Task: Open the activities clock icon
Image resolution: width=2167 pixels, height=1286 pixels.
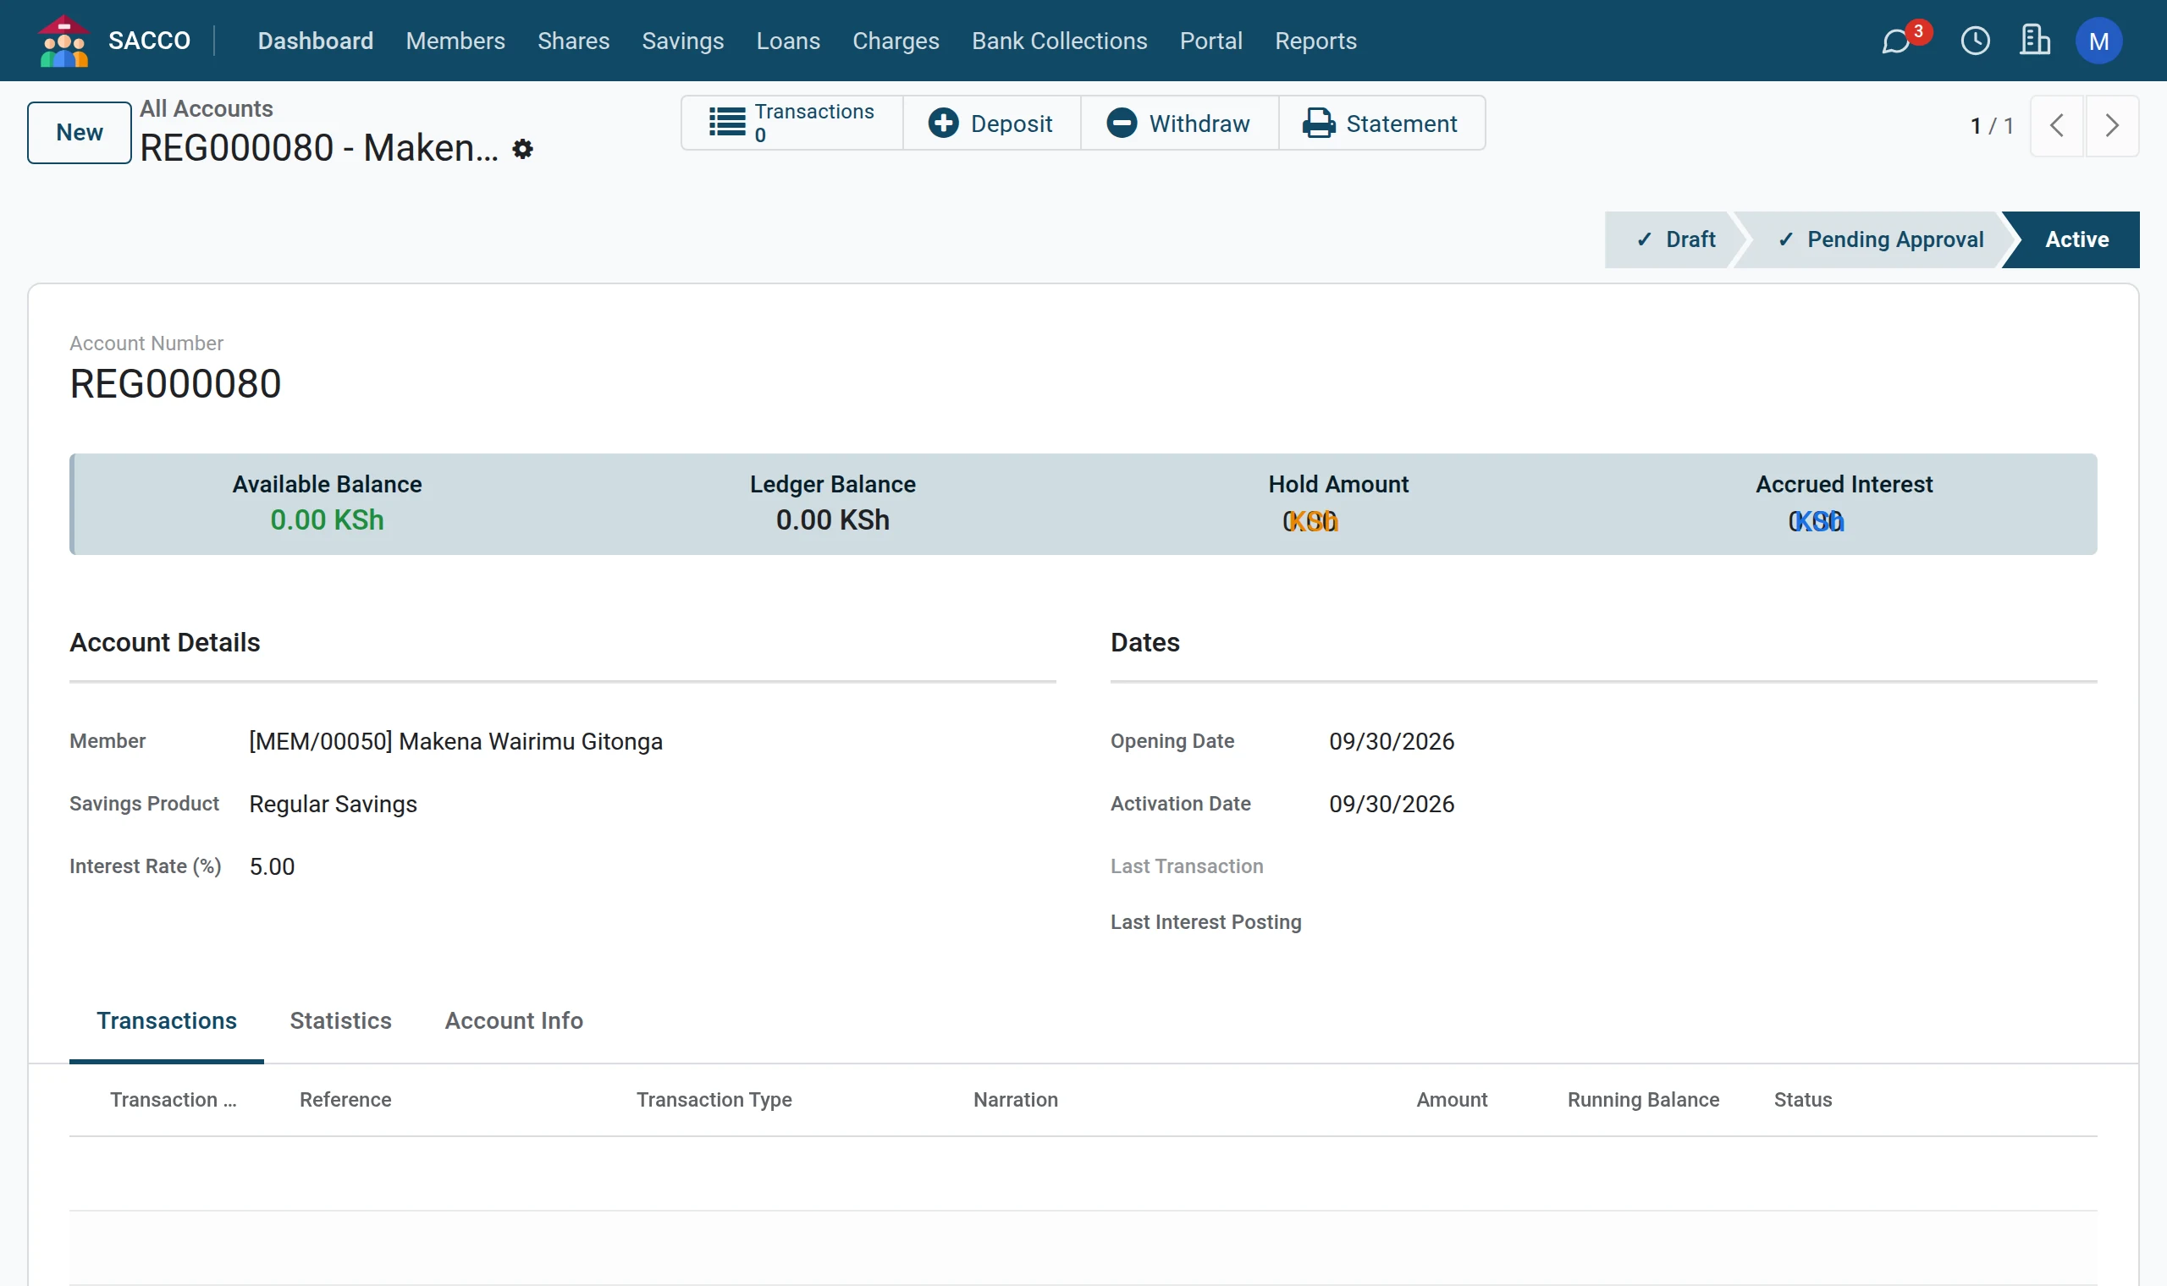Action: click(1976, 41)
